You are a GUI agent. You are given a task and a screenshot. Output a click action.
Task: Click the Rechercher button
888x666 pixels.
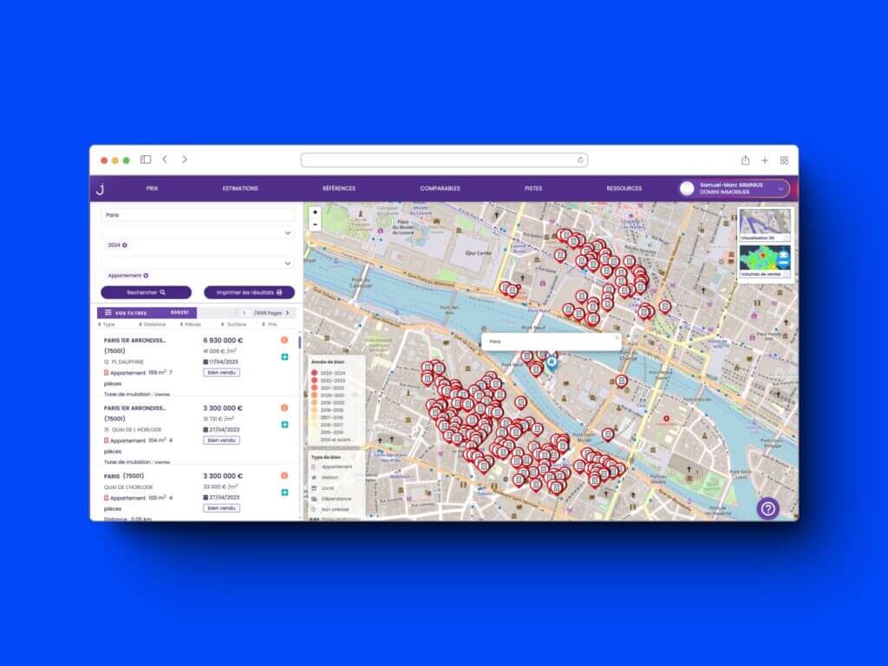click(x=146, y=293)
